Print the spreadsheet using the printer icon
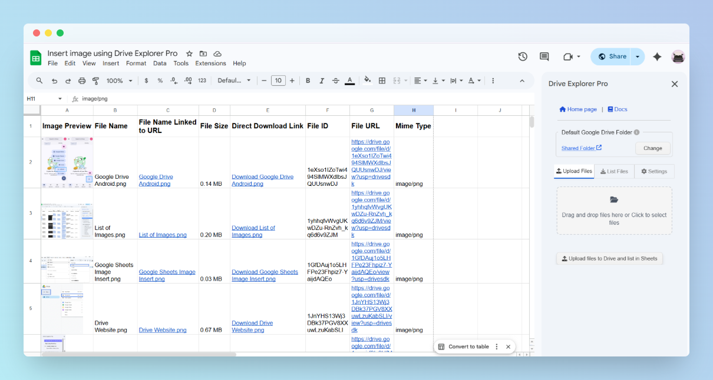The width and height of the screenshot is (713, 380). tap(82, 81)
